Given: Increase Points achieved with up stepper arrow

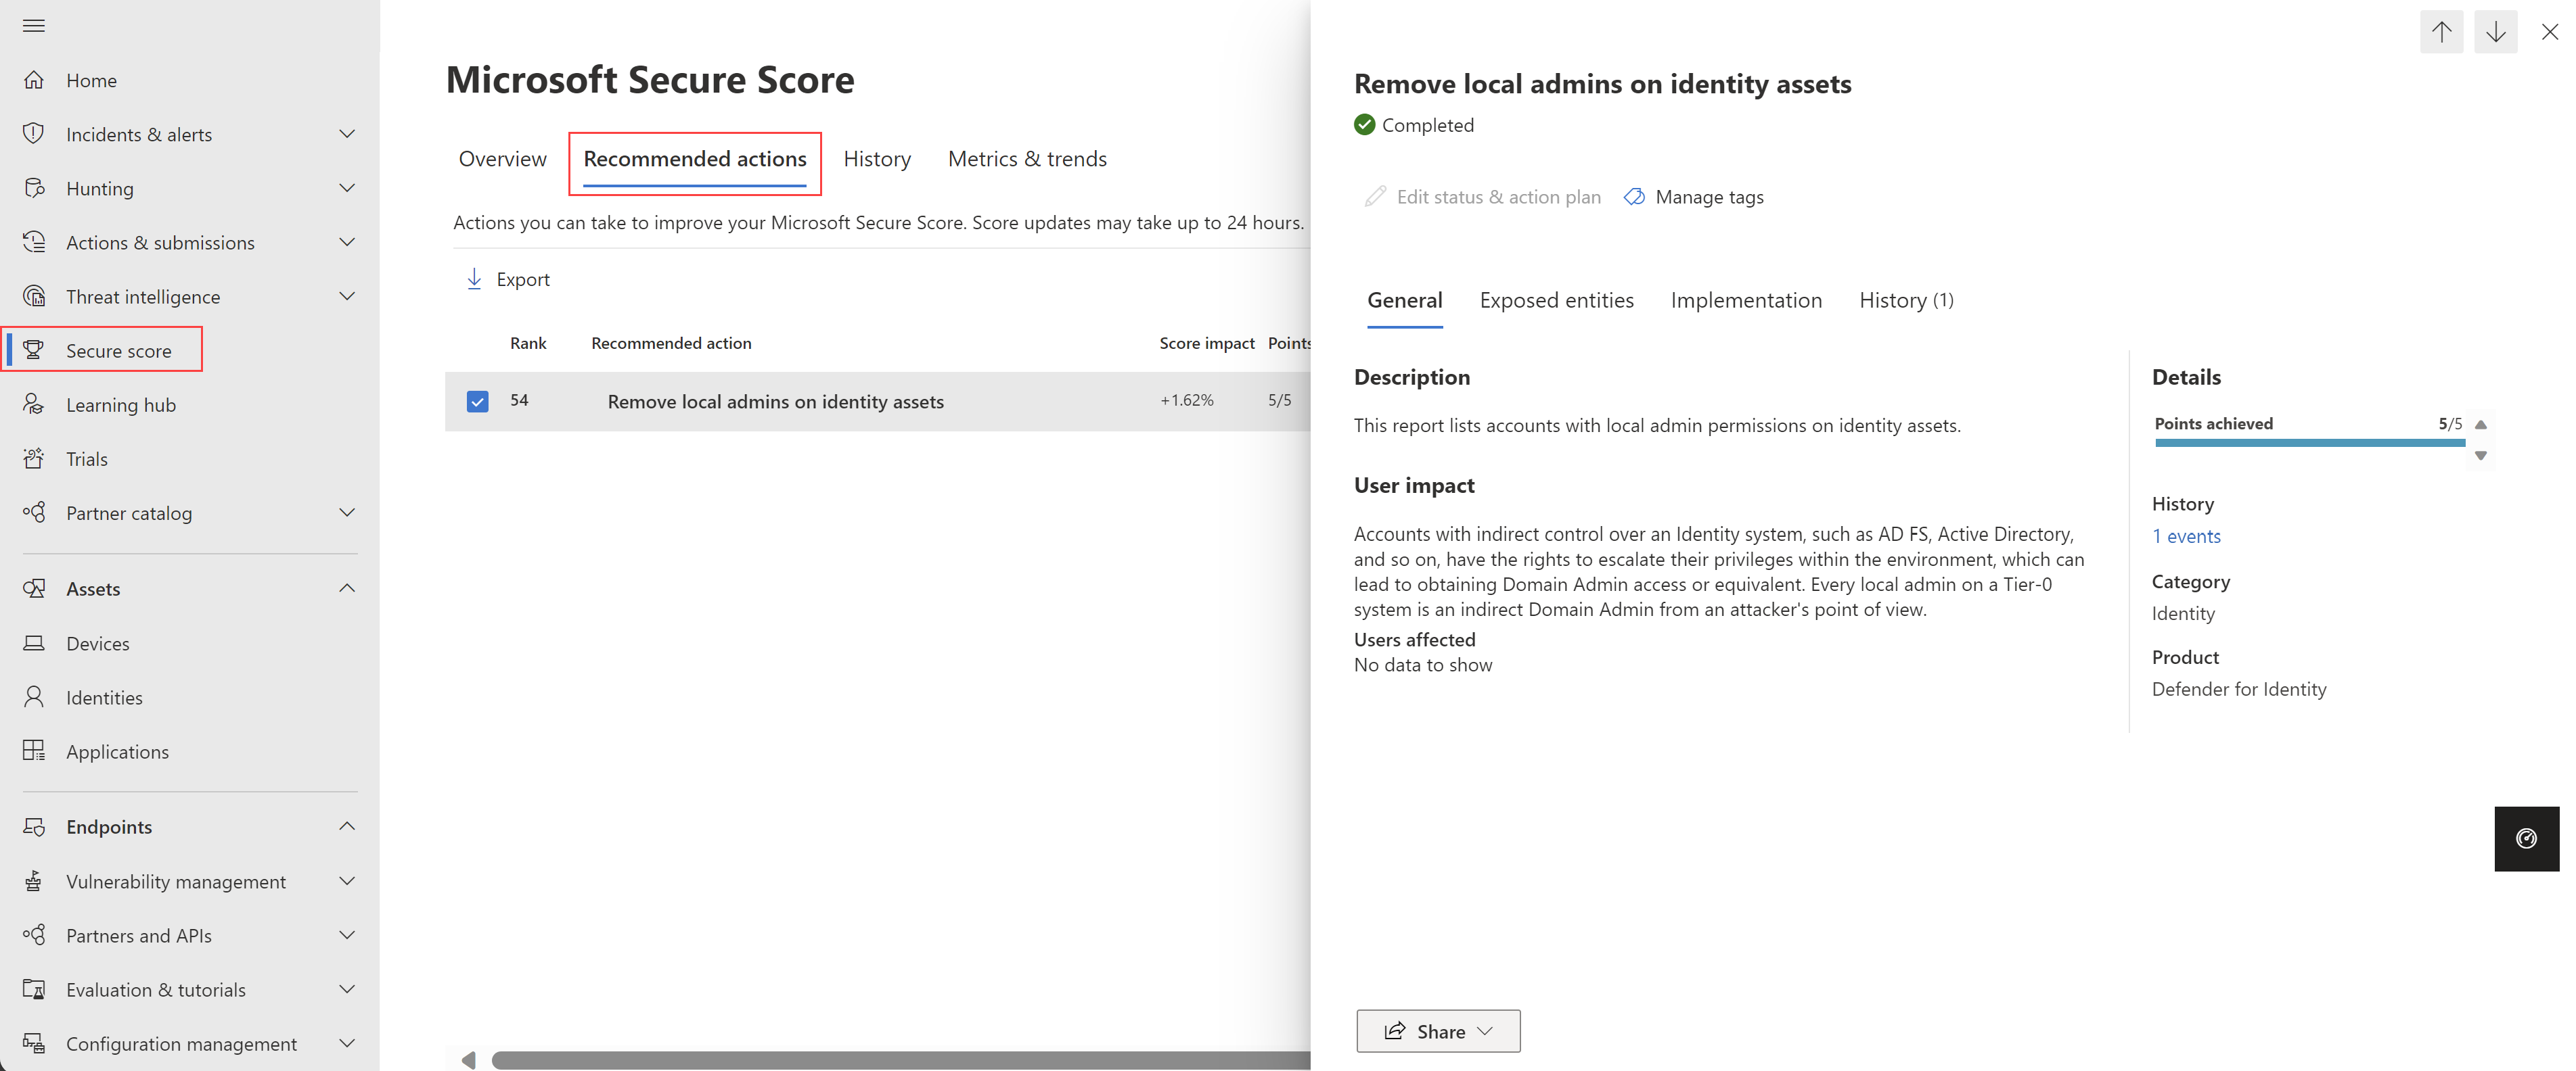Looking at the screenshot, I should coord(2481,424).
